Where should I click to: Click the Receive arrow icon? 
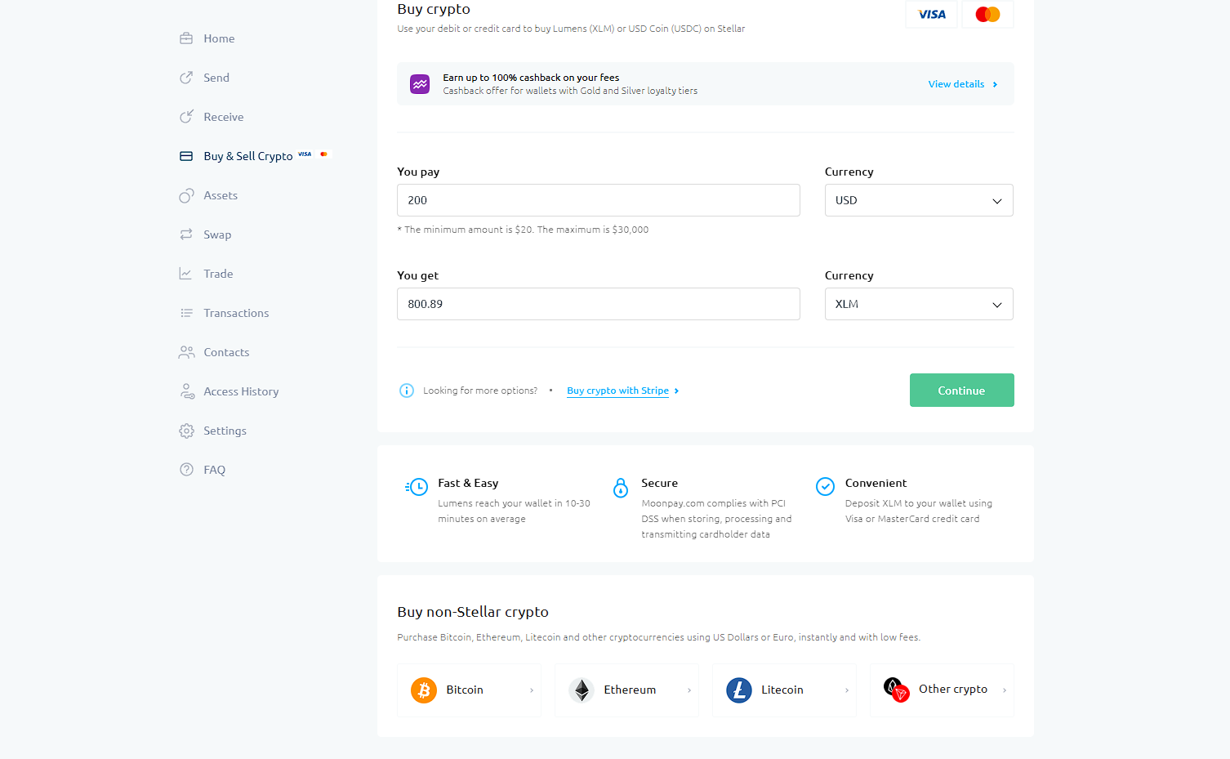coord(187,116)
